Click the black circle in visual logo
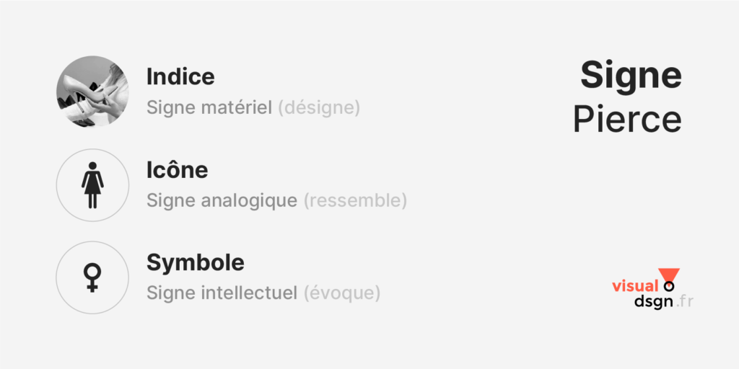The width and height of the screenshot is (739, 369). pos(669,285)
